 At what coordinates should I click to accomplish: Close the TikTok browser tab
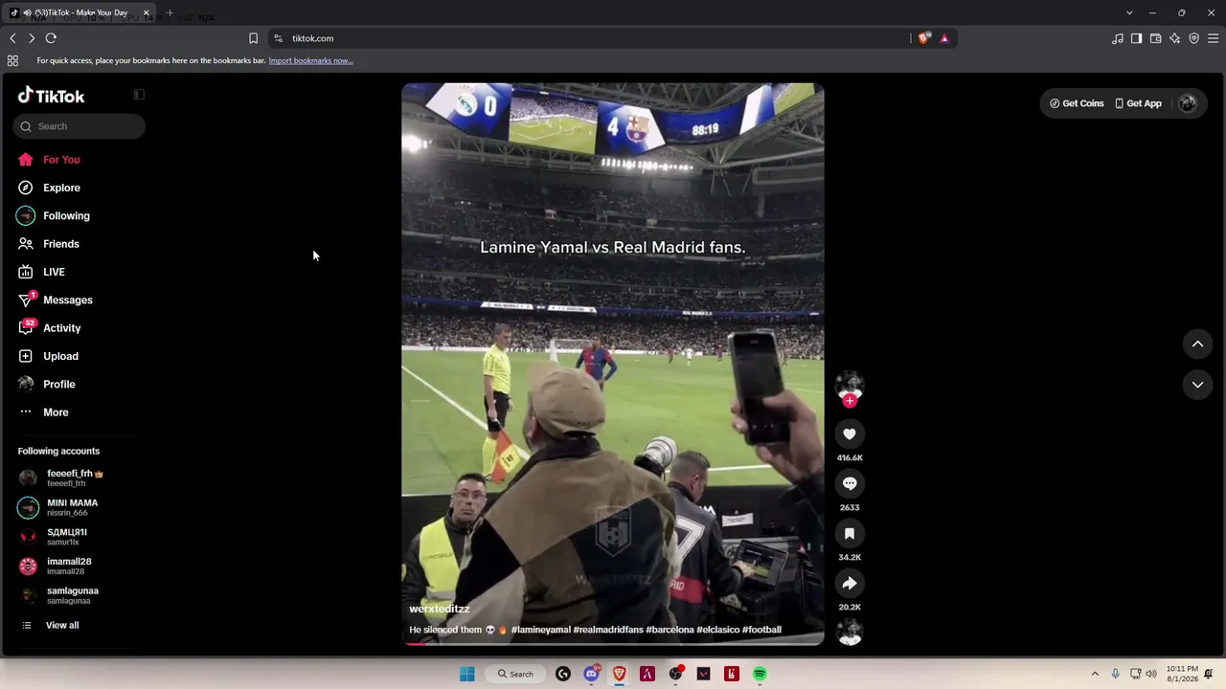tap(146, 12)
